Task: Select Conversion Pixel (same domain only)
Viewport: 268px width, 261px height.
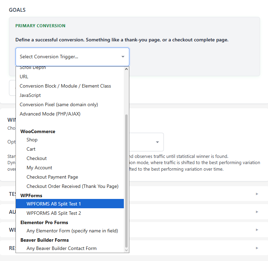Action: click(x=70, y=104)
